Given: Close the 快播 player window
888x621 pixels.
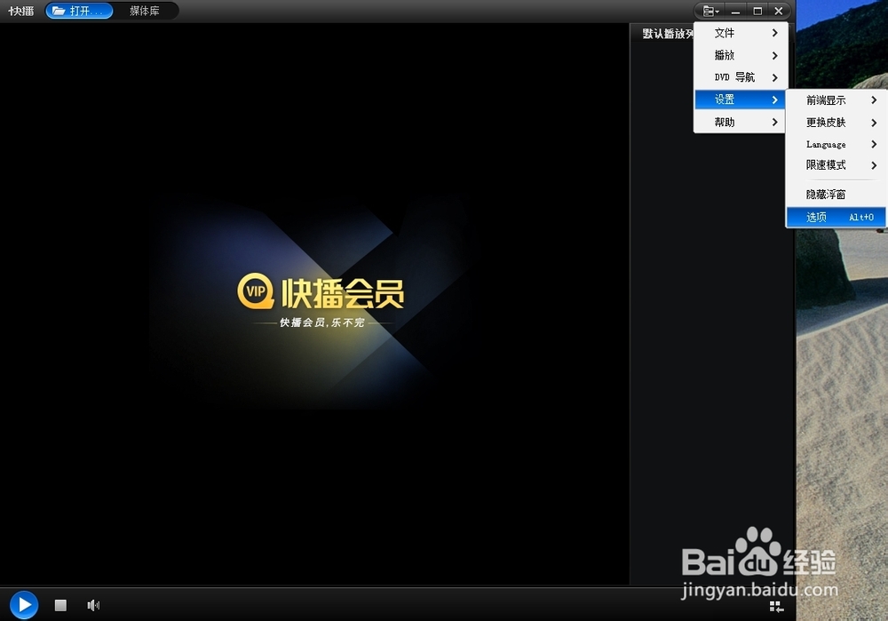Looking at the screenshot, I should click(x=779, y=11).
